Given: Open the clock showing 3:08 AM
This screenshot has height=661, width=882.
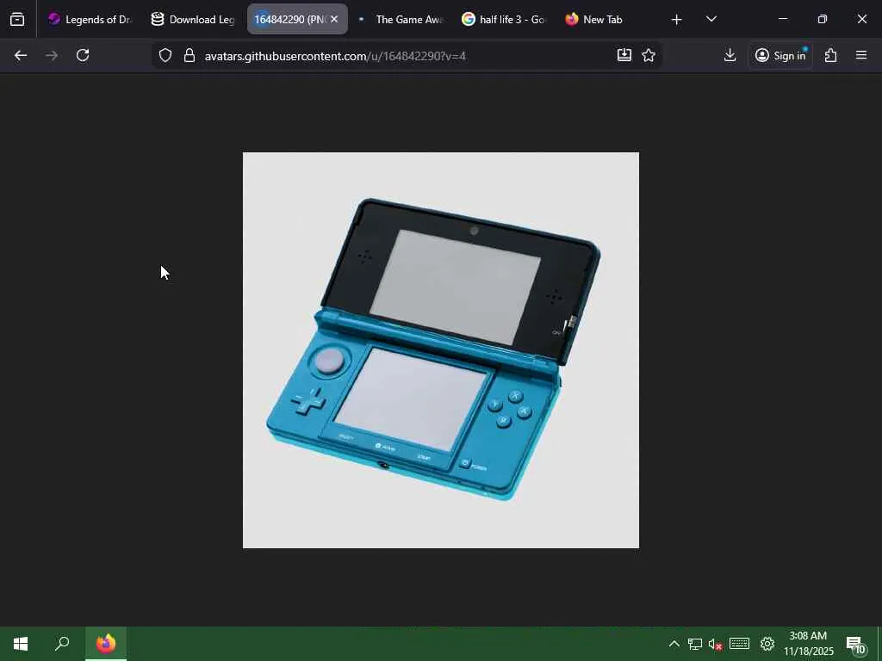Looking at the screenshot, I should click(x=809, y=644).
